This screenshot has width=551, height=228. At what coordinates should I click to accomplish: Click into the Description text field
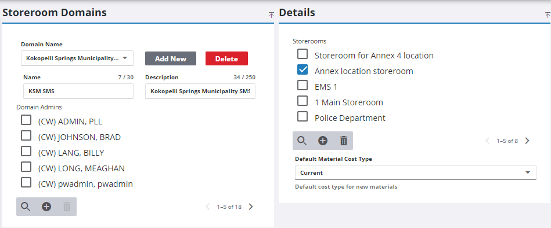click(x=200, y=91)
